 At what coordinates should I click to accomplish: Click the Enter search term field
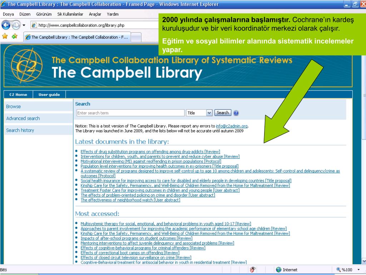click(x=130, y=113)
